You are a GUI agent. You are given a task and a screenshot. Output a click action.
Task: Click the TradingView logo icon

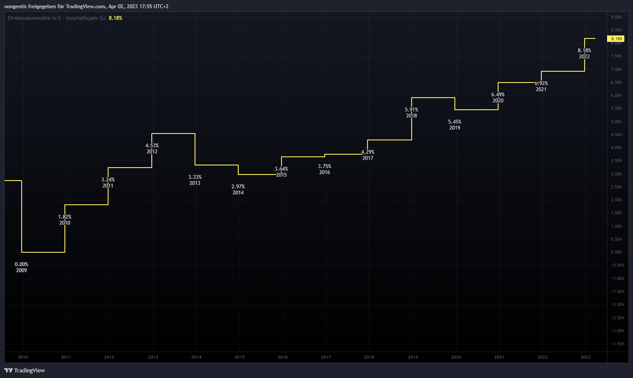pyautogui.click(x=8, y=370)
